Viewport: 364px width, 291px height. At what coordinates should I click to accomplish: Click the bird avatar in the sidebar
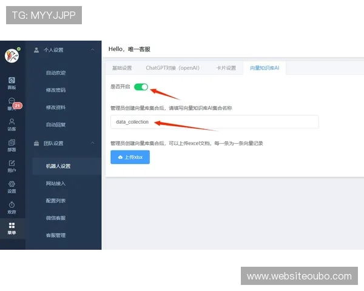[x=12, y=56]
